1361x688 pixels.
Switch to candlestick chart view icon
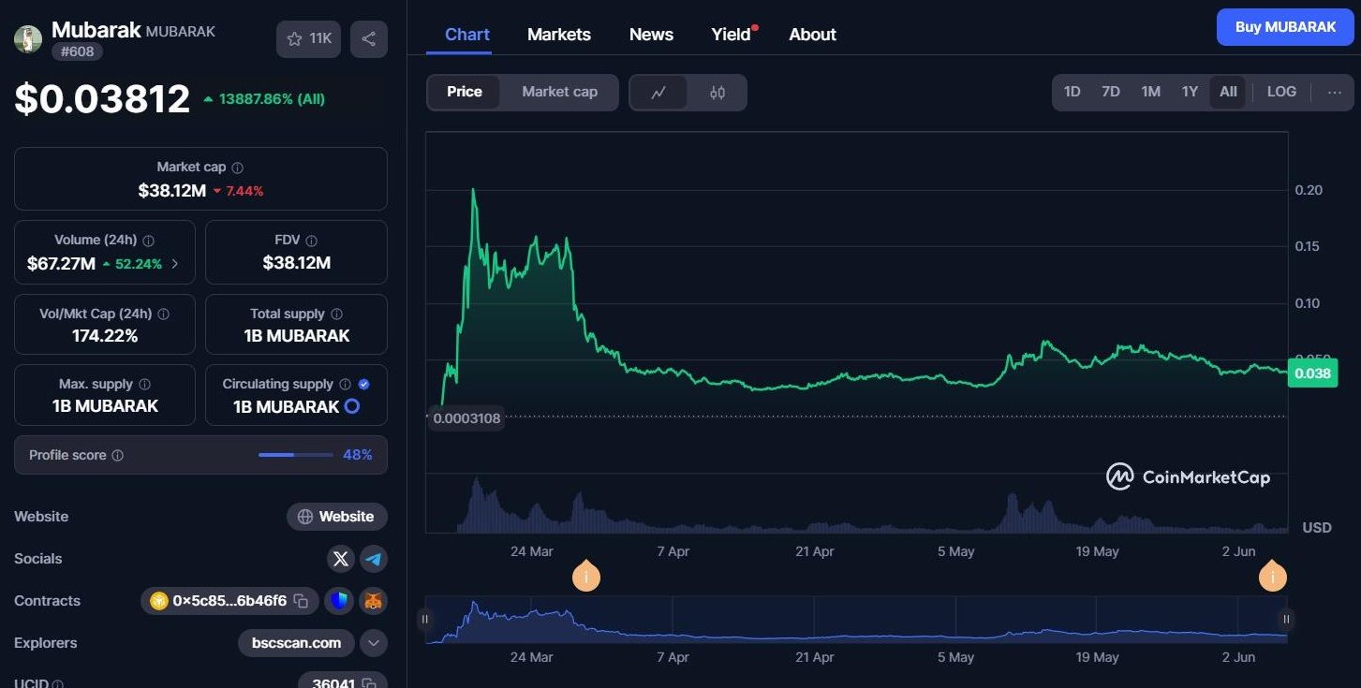click(717, 93)
